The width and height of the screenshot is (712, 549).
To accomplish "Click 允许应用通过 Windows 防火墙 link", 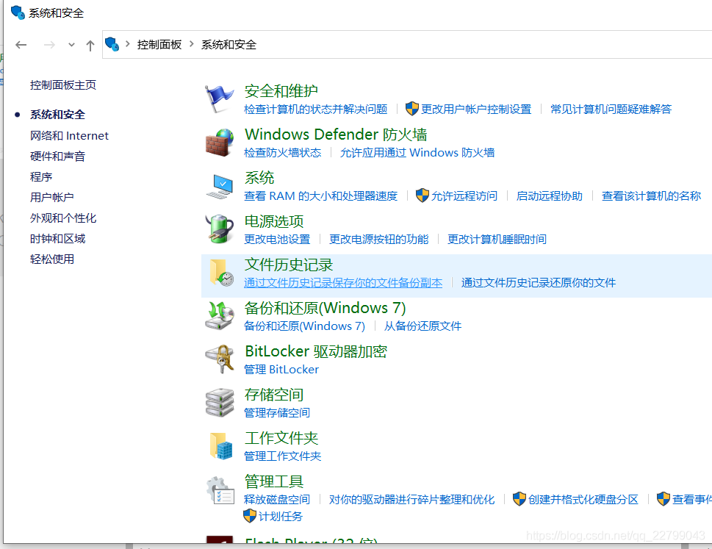I will pyautogui.click(x=417, y=153).
